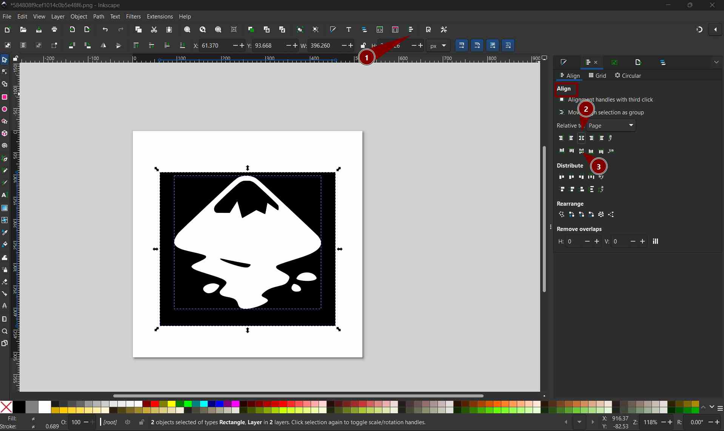Toggle move patterns with object
The image size is (724, 431).
(508, 46)
